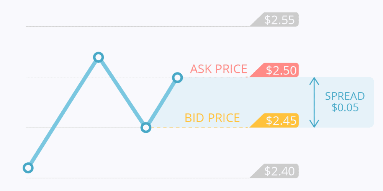Select the lowest starting data point
Screen dimensions: 383x191
click(28, 168)
